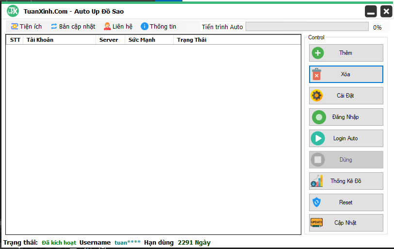Open the Thông tin menu
394x249 pixels.
point(158,27)
